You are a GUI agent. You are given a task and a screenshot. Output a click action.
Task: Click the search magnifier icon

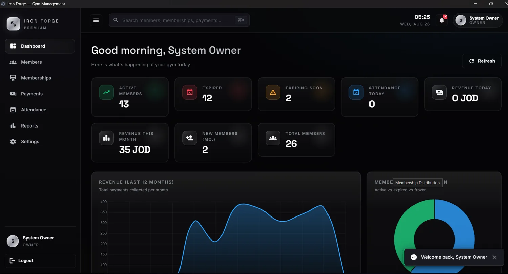pyautogui.click(x=116, y=20)
